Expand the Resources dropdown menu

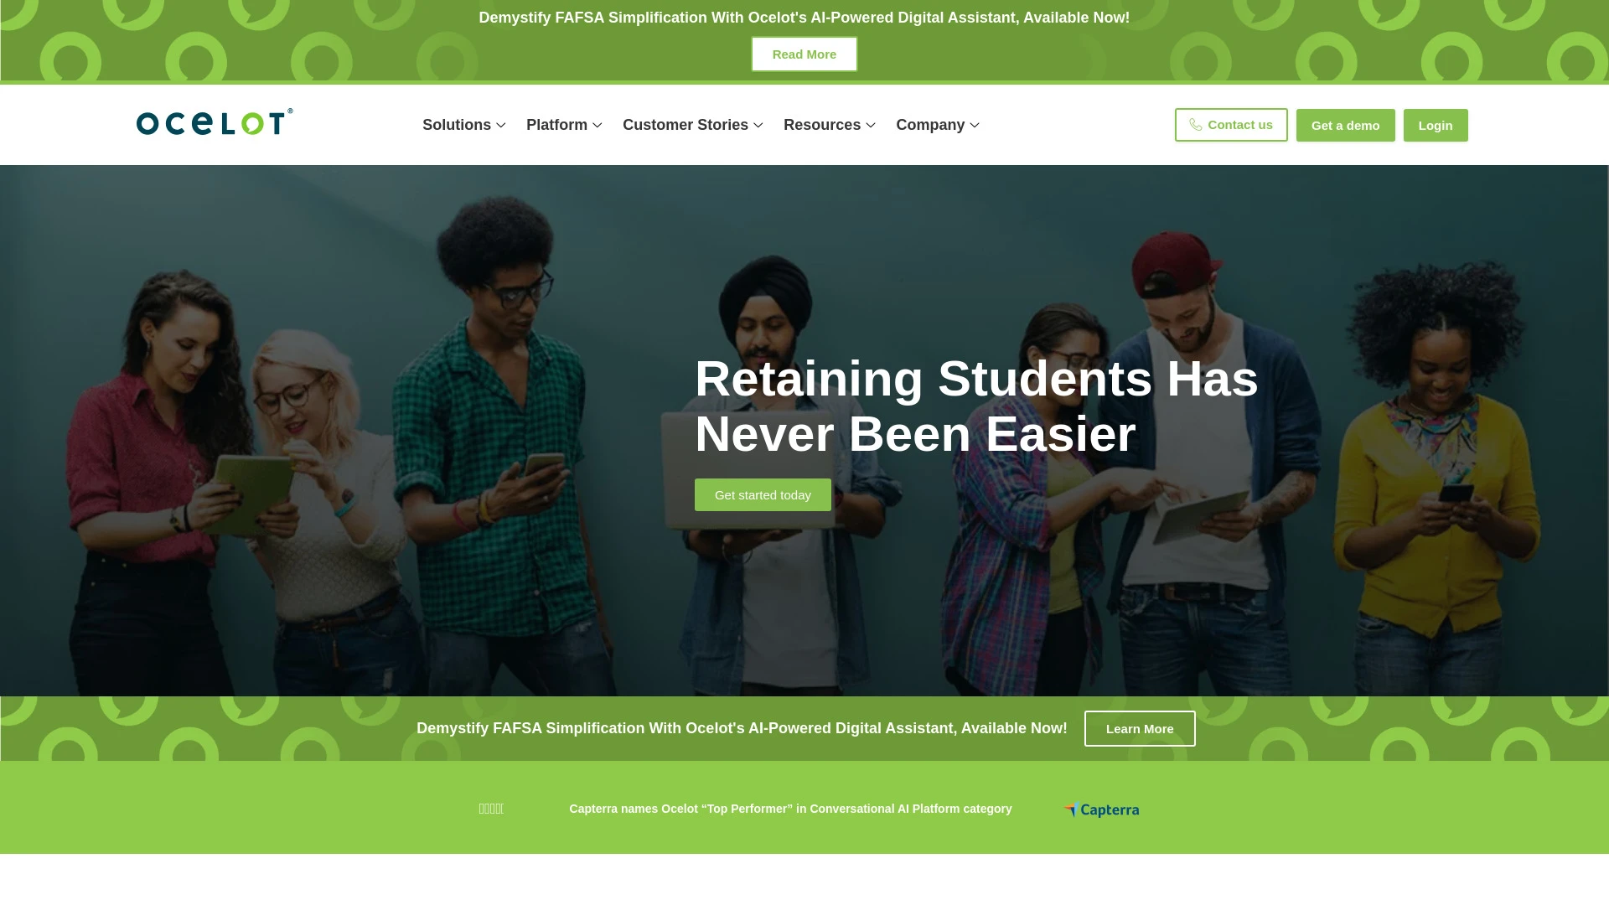click(x=829, y=125)
